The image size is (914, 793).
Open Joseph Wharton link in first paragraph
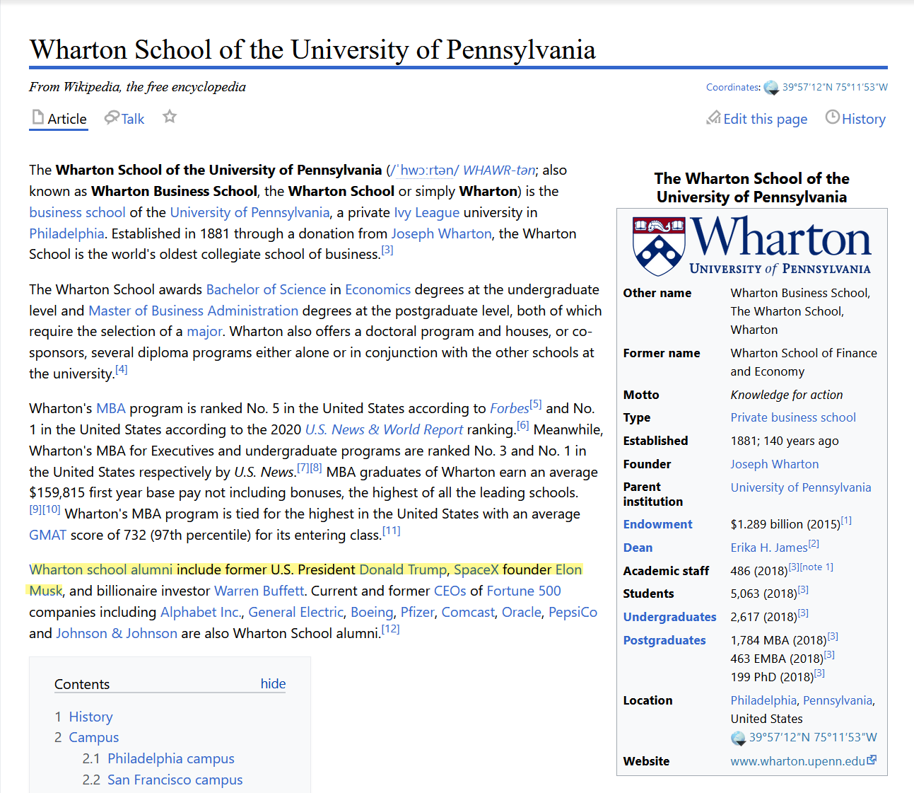click(x=441, y=233)
